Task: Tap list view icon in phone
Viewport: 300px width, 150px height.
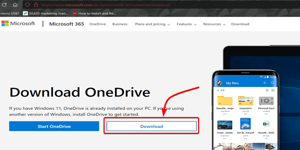Action: [267, 90]
